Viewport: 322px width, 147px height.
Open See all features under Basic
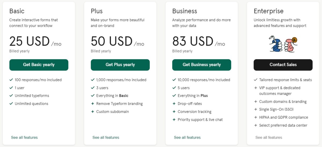tap(24, 137)
